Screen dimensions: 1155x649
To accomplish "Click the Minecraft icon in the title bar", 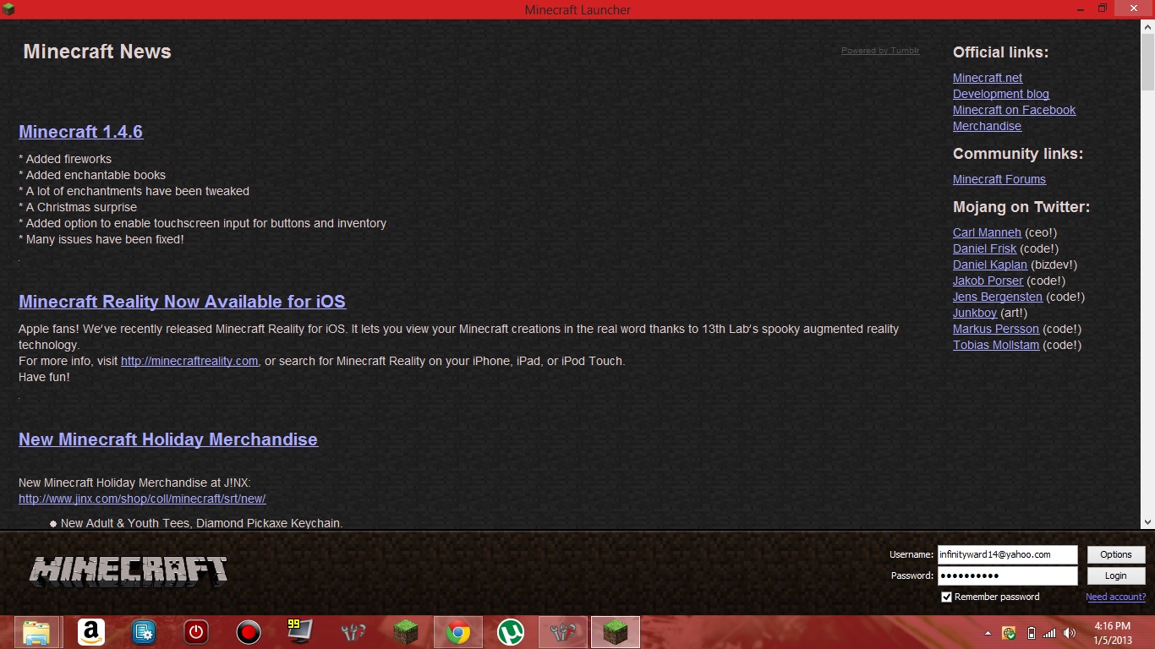I will tap(10, 9).
